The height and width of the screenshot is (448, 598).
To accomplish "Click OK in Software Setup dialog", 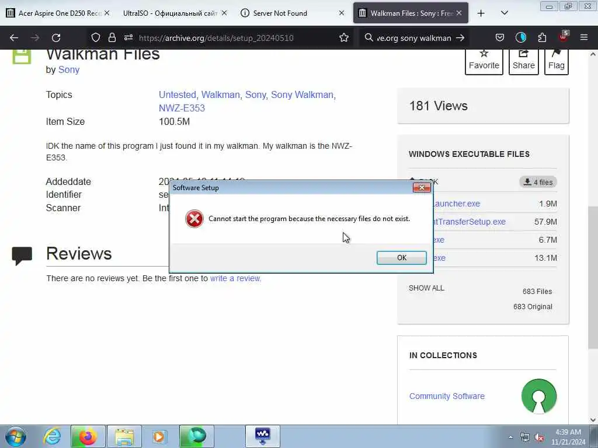I will click(x=402, y=258).
